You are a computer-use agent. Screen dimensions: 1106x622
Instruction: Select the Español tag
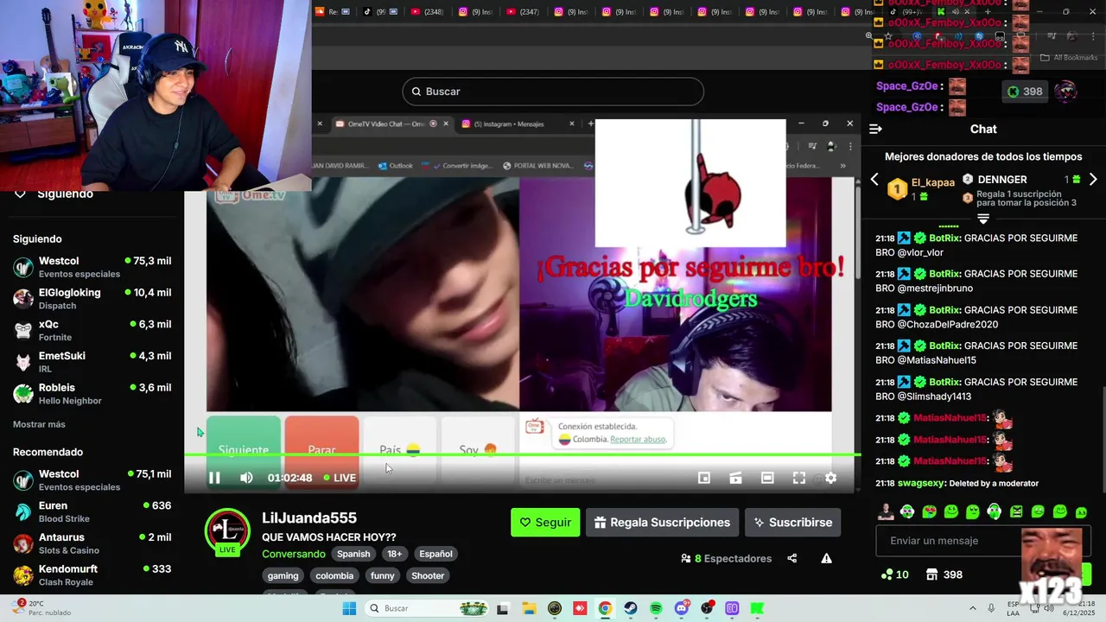[435, 554]
